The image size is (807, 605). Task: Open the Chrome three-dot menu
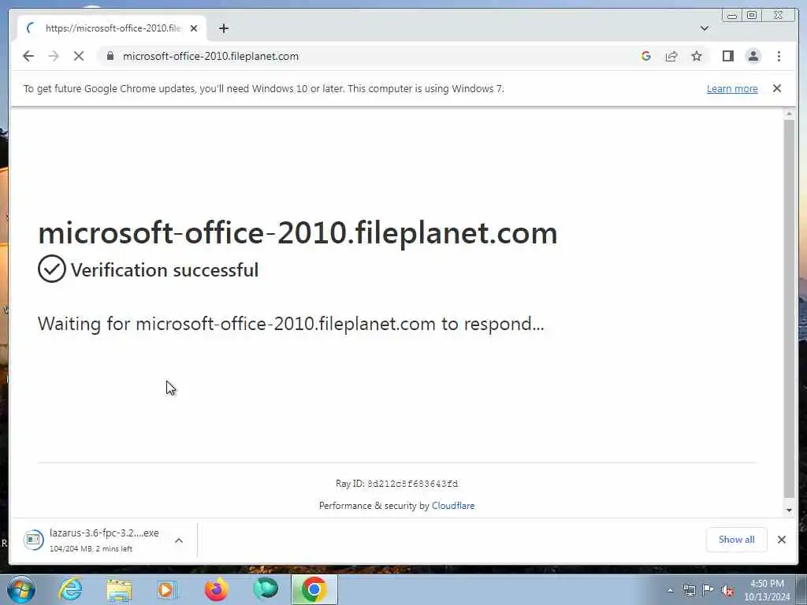(x=779, y=56)
